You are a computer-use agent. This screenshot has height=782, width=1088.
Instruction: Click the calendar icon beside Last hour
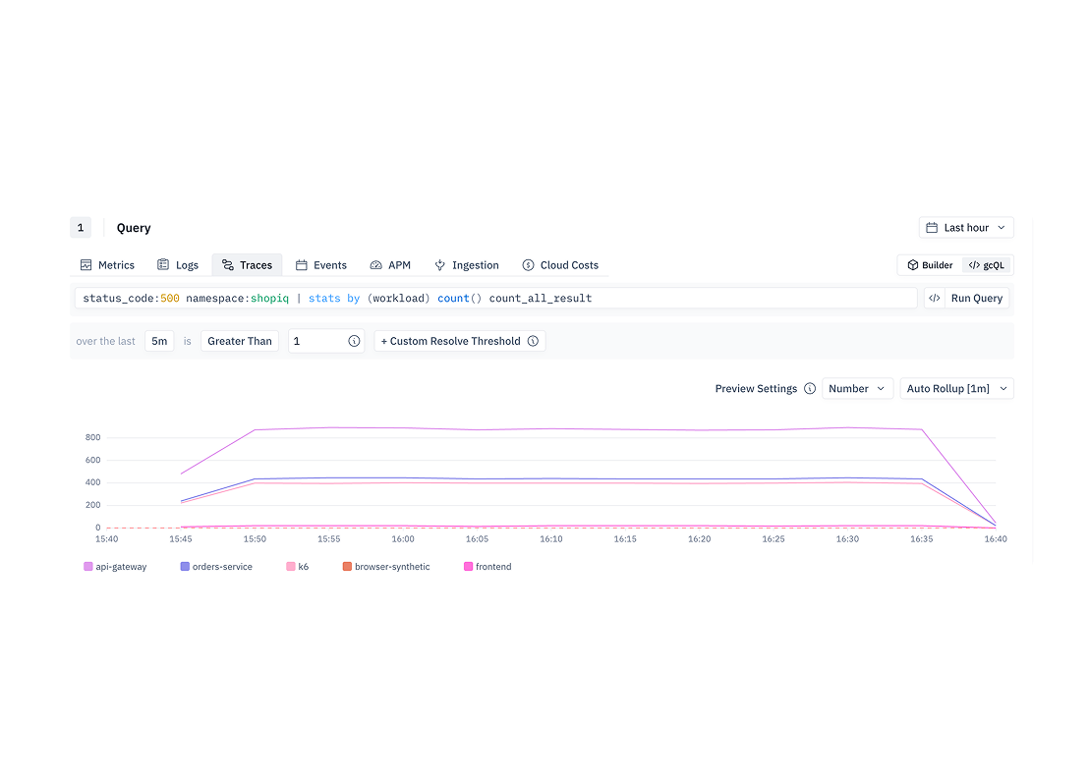[932, 228]
